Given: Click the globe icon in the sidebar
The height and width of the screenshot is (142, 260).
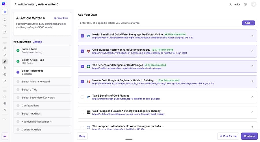Looking at the screenshot, I should [x=5, y=103].
